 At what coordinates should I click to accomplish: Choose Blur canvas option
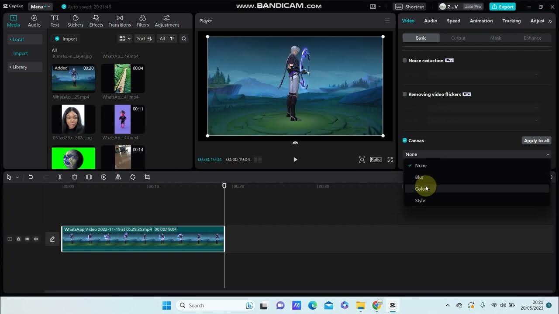pos(477,177)
